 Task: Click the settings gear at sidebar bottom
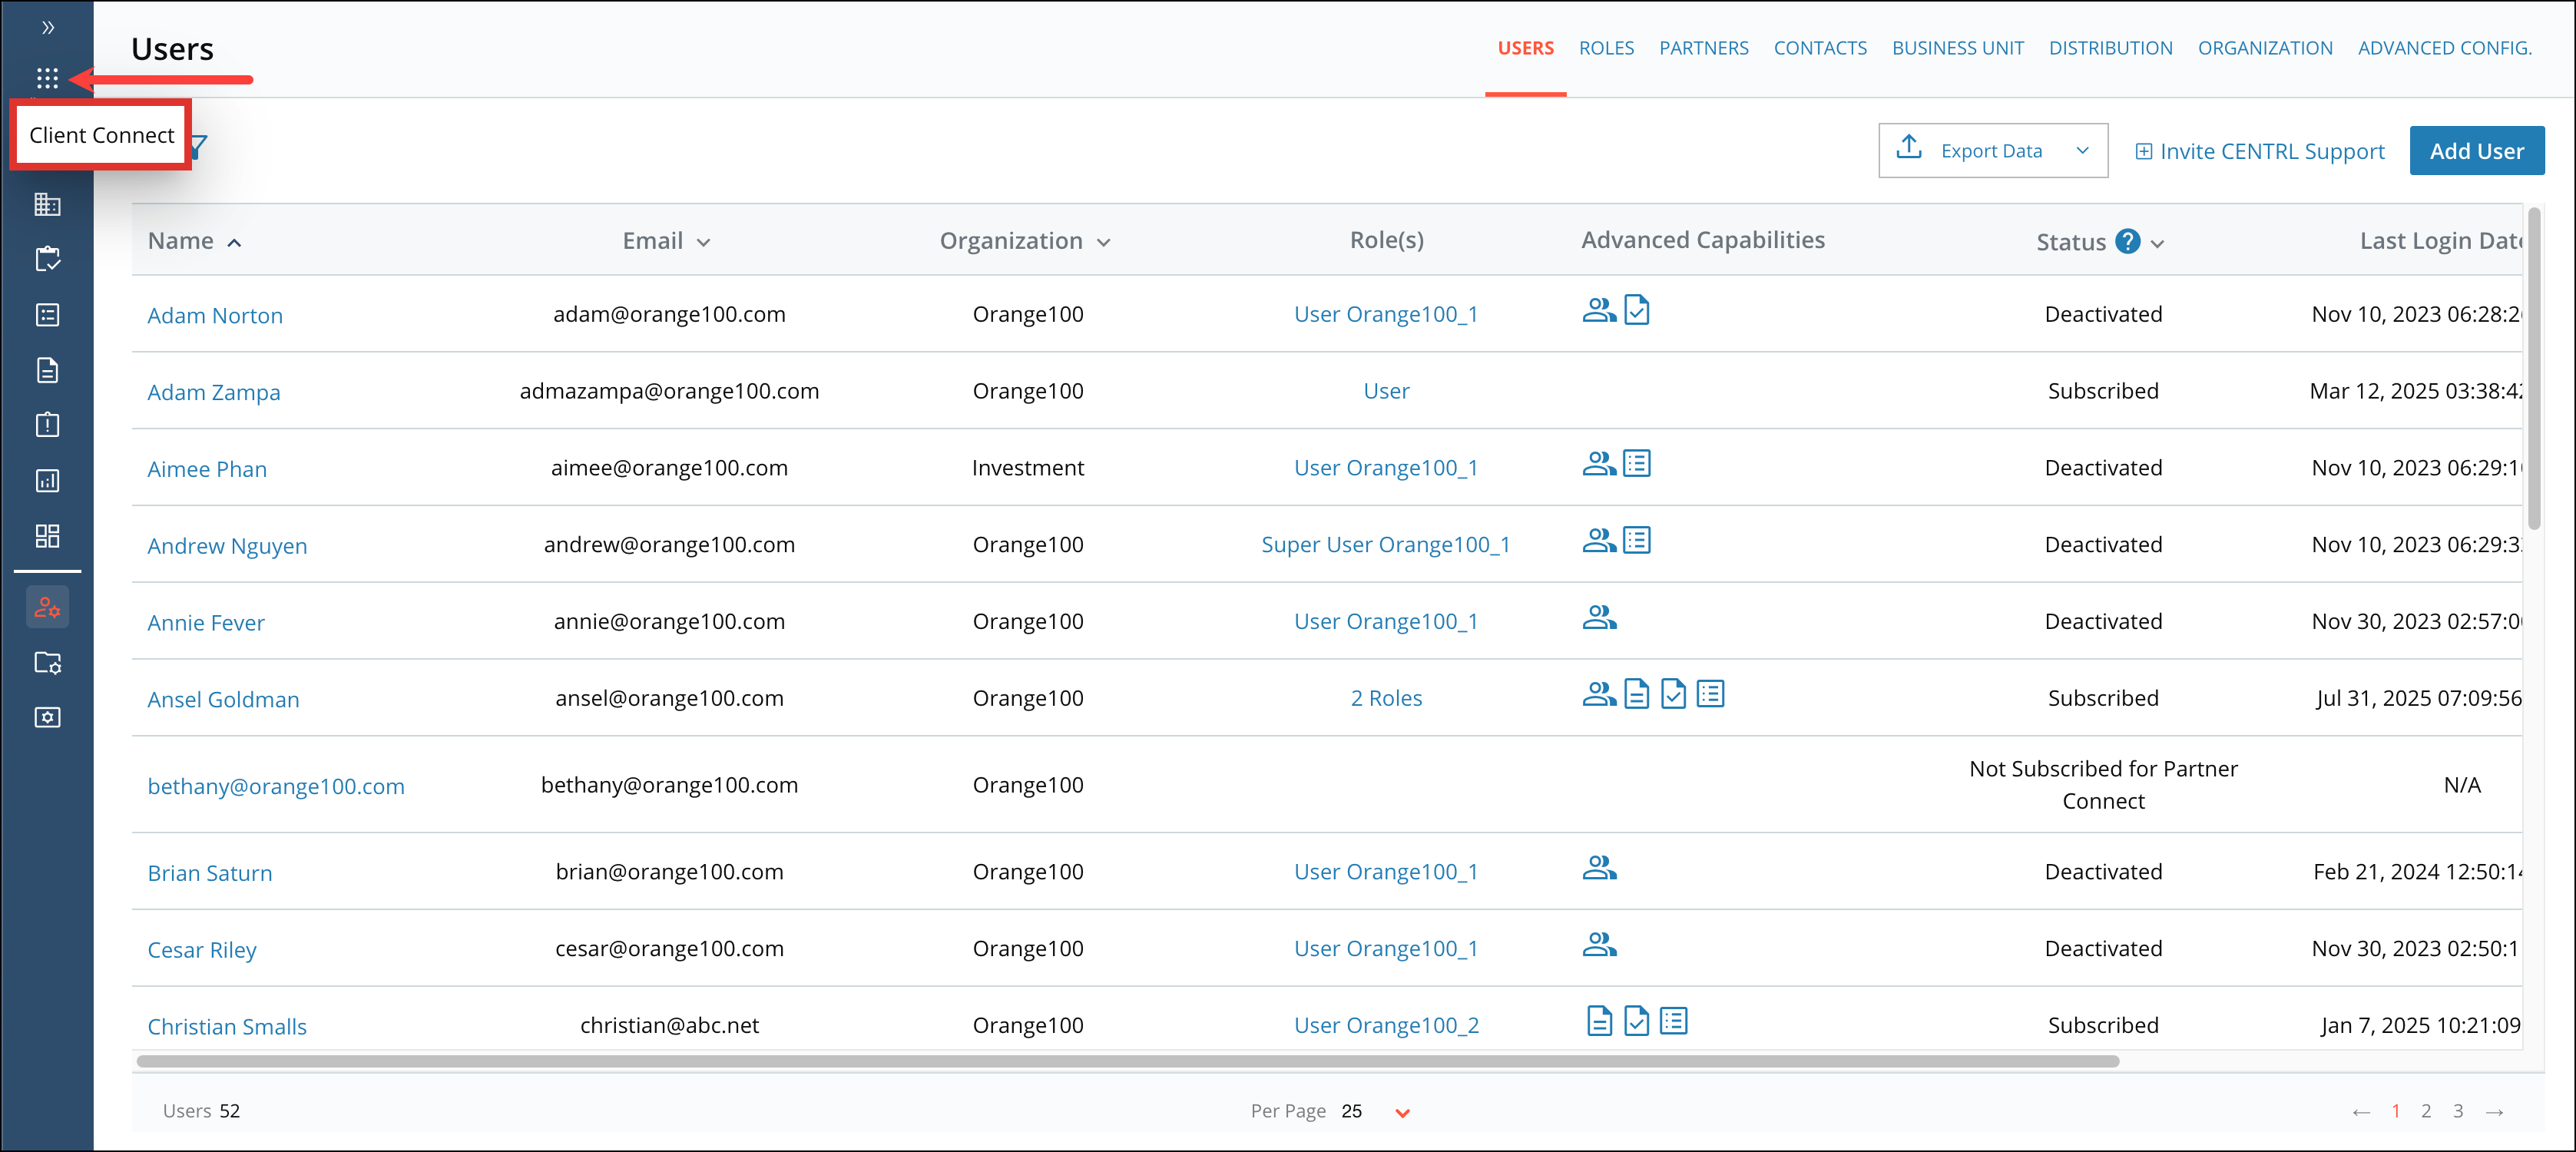(x=47, y=716)
